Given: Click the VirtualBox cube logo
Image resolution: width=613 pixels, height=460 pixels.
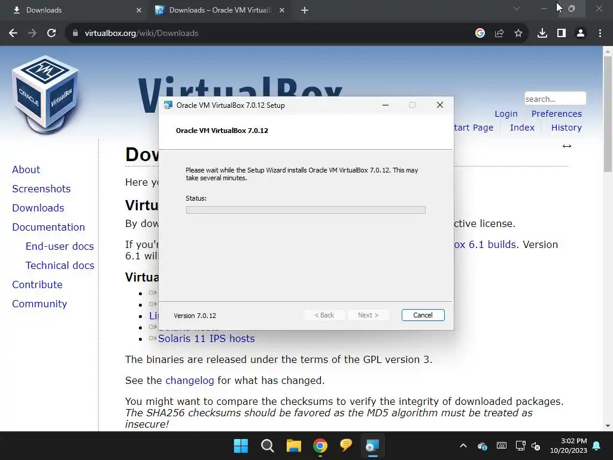Looking at the screenshot, I should tap(45, 95).
